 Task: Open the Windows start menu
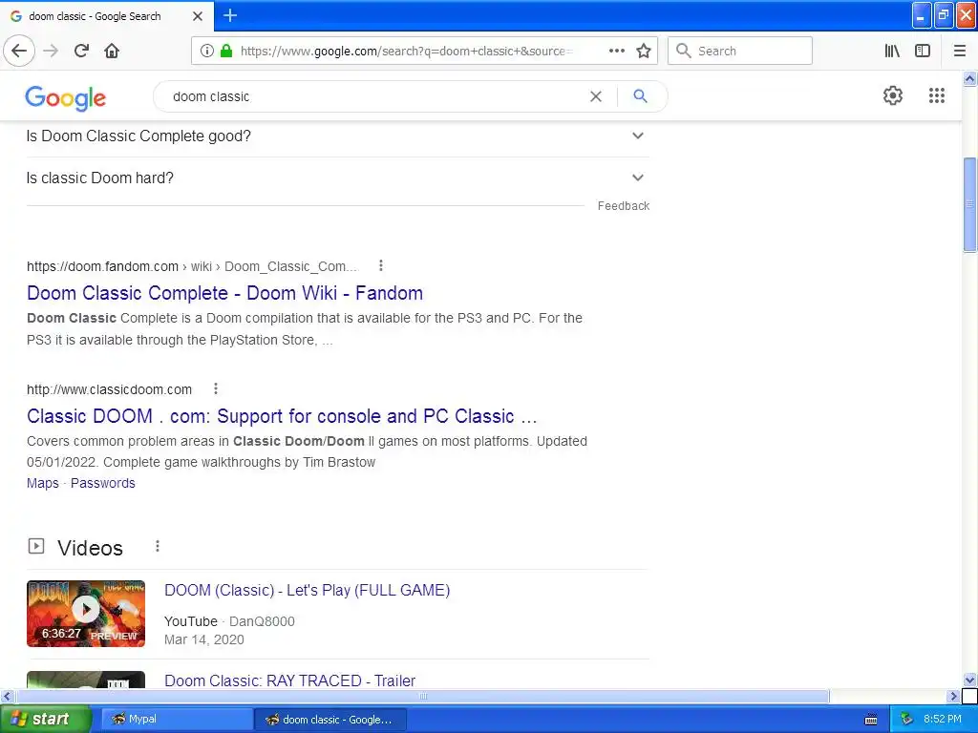[44, 720]
